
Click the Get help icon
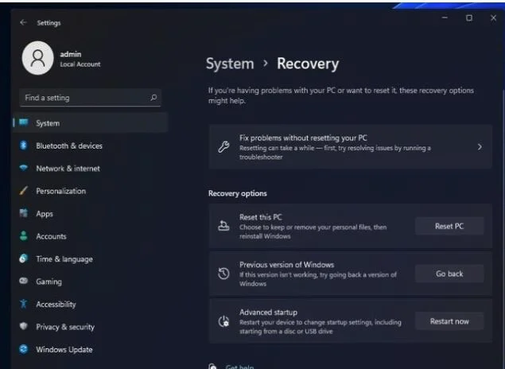click(213, 366)
